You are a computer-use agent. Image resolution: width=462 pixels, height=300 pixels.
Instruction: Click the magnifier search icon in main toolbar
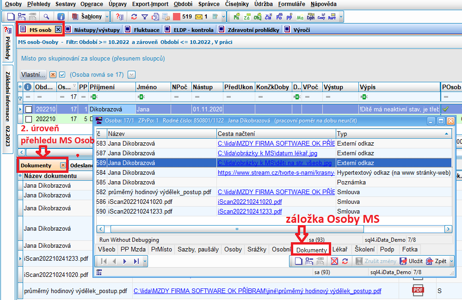(x=46, y=17)
